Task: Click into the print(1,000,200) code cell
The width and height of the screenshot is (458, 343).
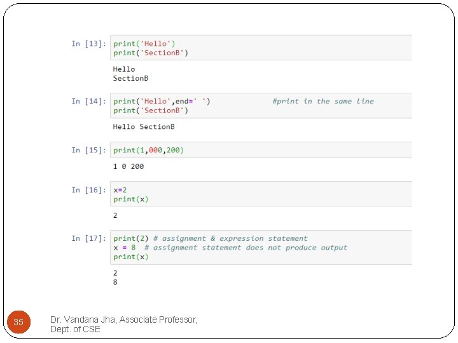Action: pyautogui.click(x=148, y=151)
